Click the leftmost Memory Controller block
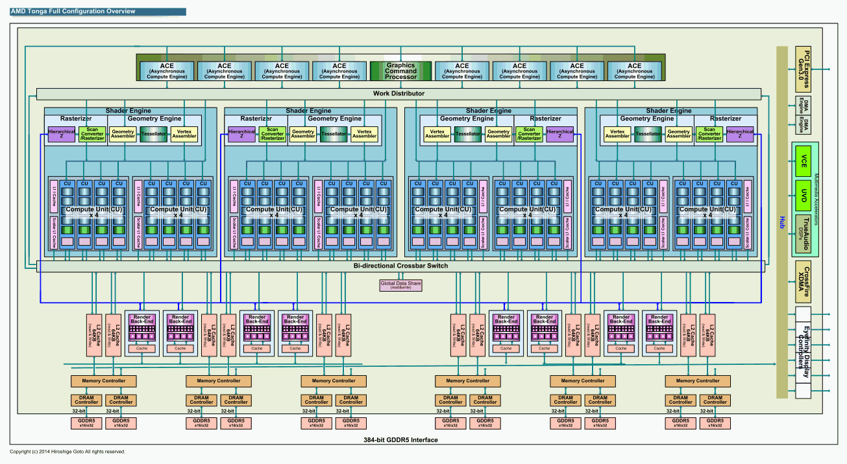Viewport: 847px width, 464px height. tap(104, 380)
